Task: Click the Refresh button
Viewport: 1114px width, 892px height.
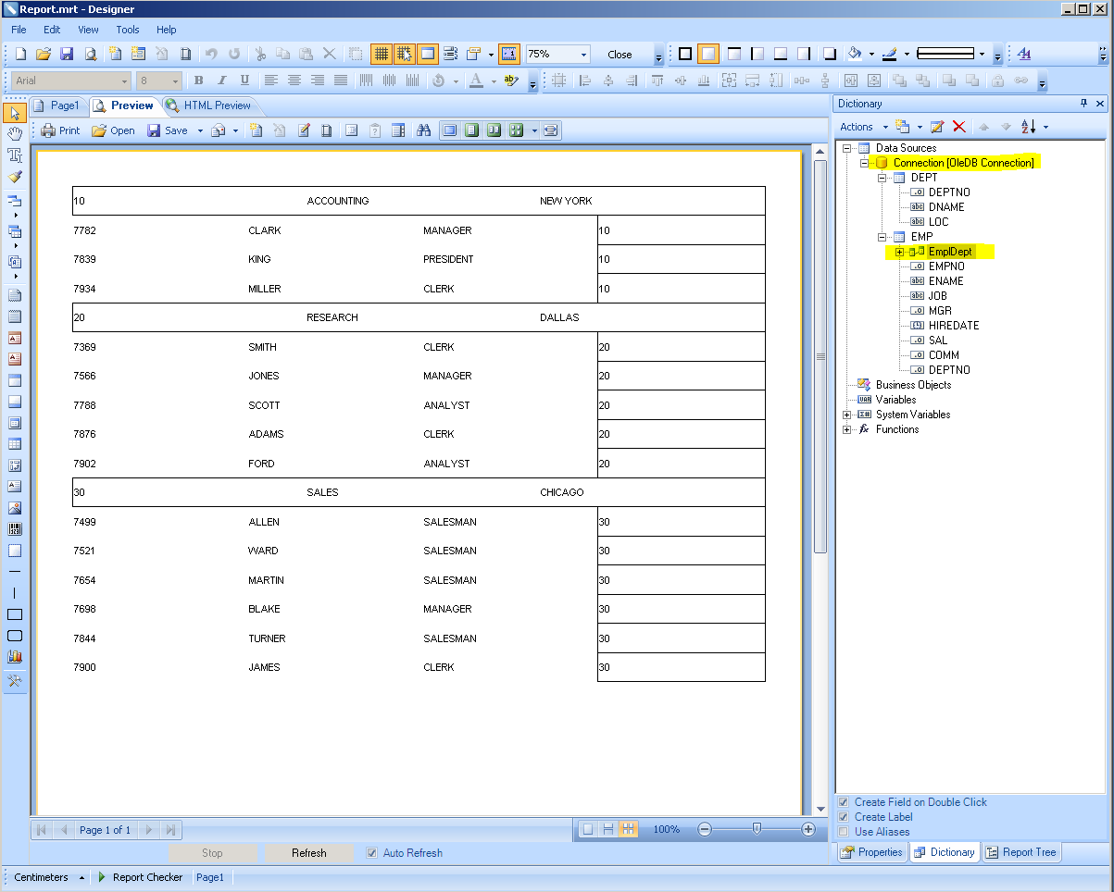Action: tap(309, 853)
